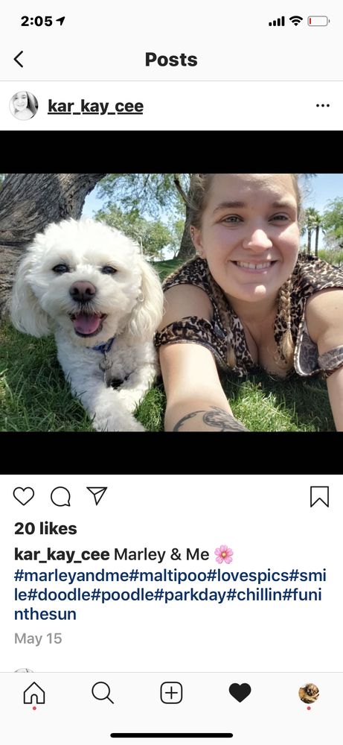The height and width of the screenshot is (745, 343).
Task: Open kar_kay_cee profile from the header username
Action: coord(95,107)
